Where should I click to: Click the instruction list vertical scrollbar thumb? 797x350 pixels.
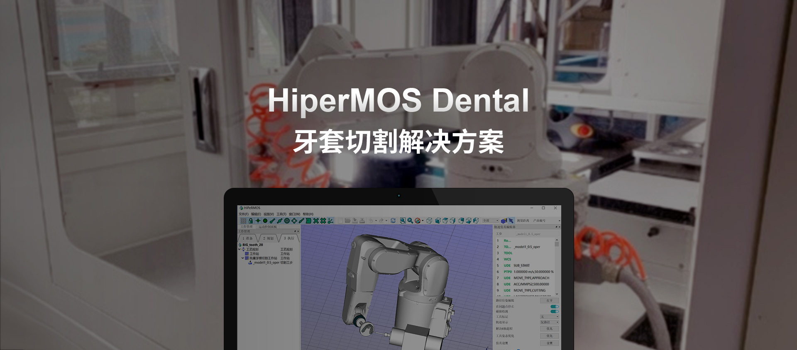click(x=557, y=244)
